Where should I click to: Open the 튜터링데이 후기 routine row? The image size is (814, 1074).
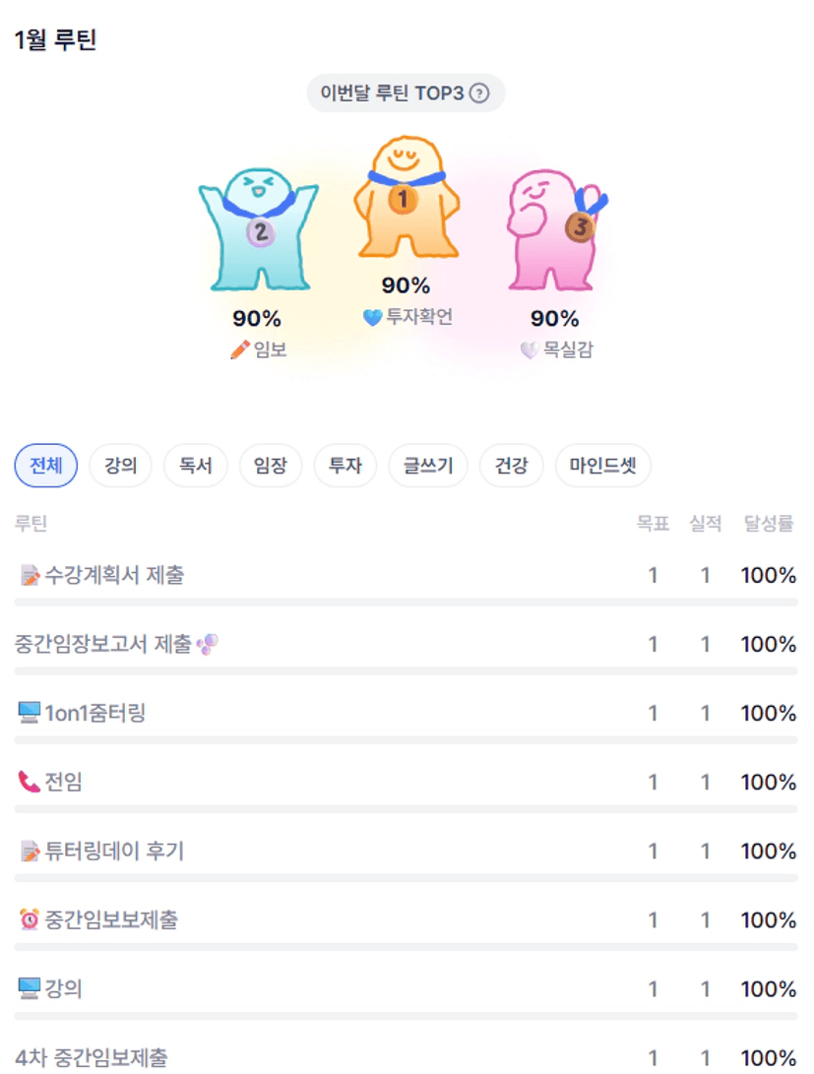[114, 852]
